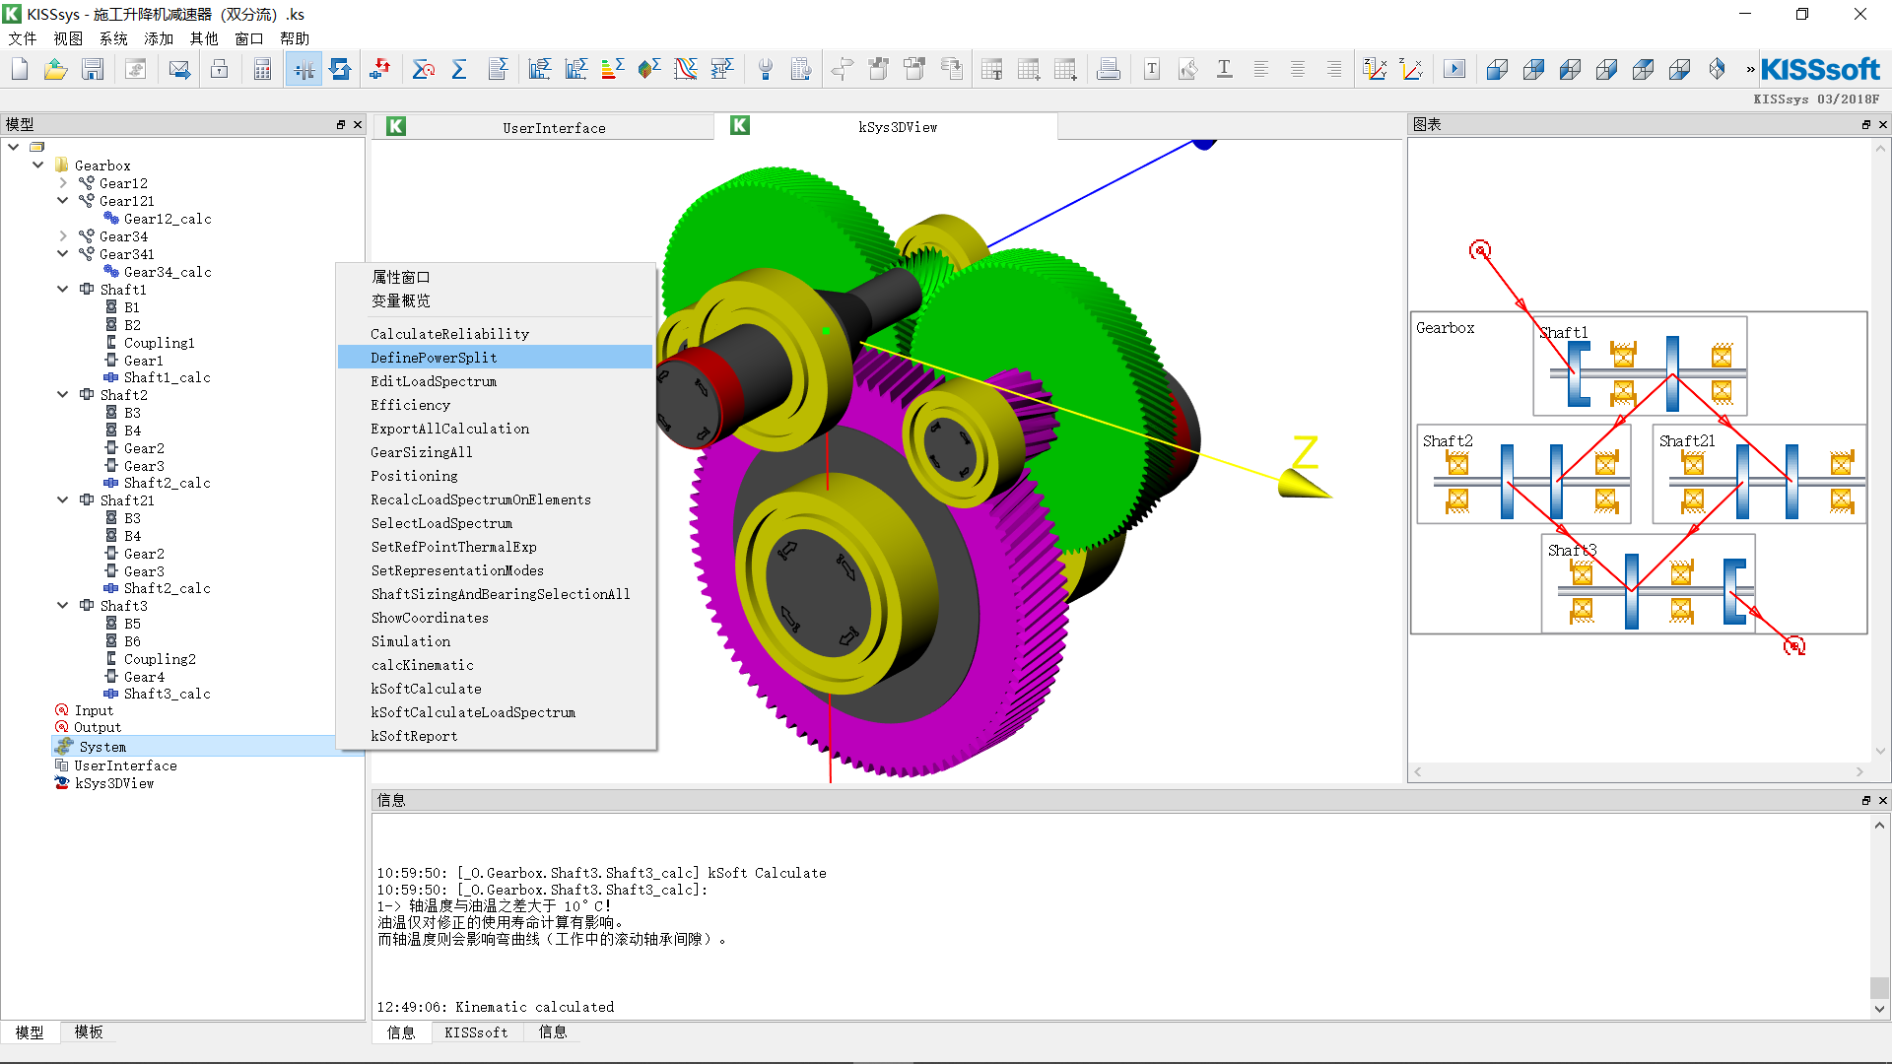The image size is (1892, 1064).
Task: Choose Efficiency from context menu
Action: pyautogui.click(x=495, y=404)
